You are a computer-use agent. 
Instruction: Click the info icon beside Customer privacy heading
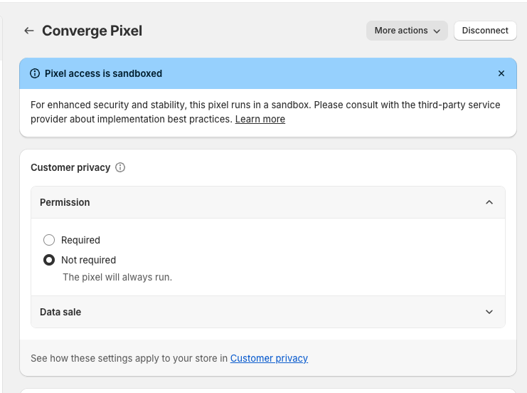tap(120, 167)
